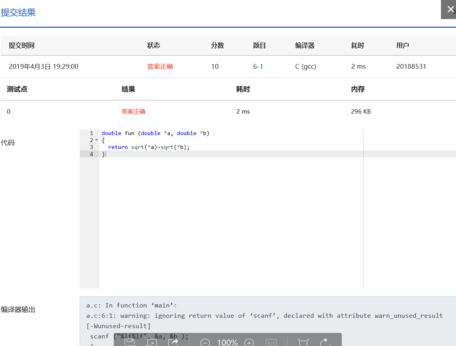Click the 100% zoom level text
The image size is (456, 346).
pos(228,342)
